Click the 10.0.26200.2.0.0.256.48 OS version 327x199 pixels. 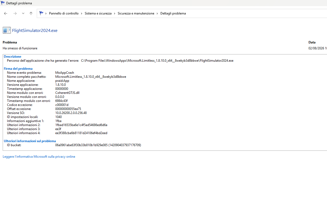[71, 113]
